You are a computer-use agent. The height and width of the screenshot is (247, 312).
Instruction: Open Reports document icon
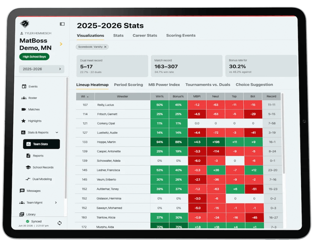tap(28, 156)
